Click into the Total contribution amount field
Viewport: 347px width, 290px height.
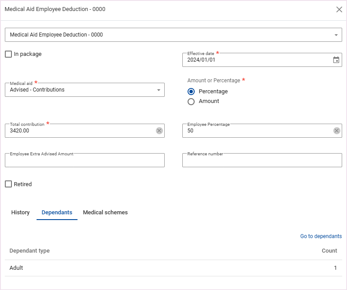click(79, 131)
